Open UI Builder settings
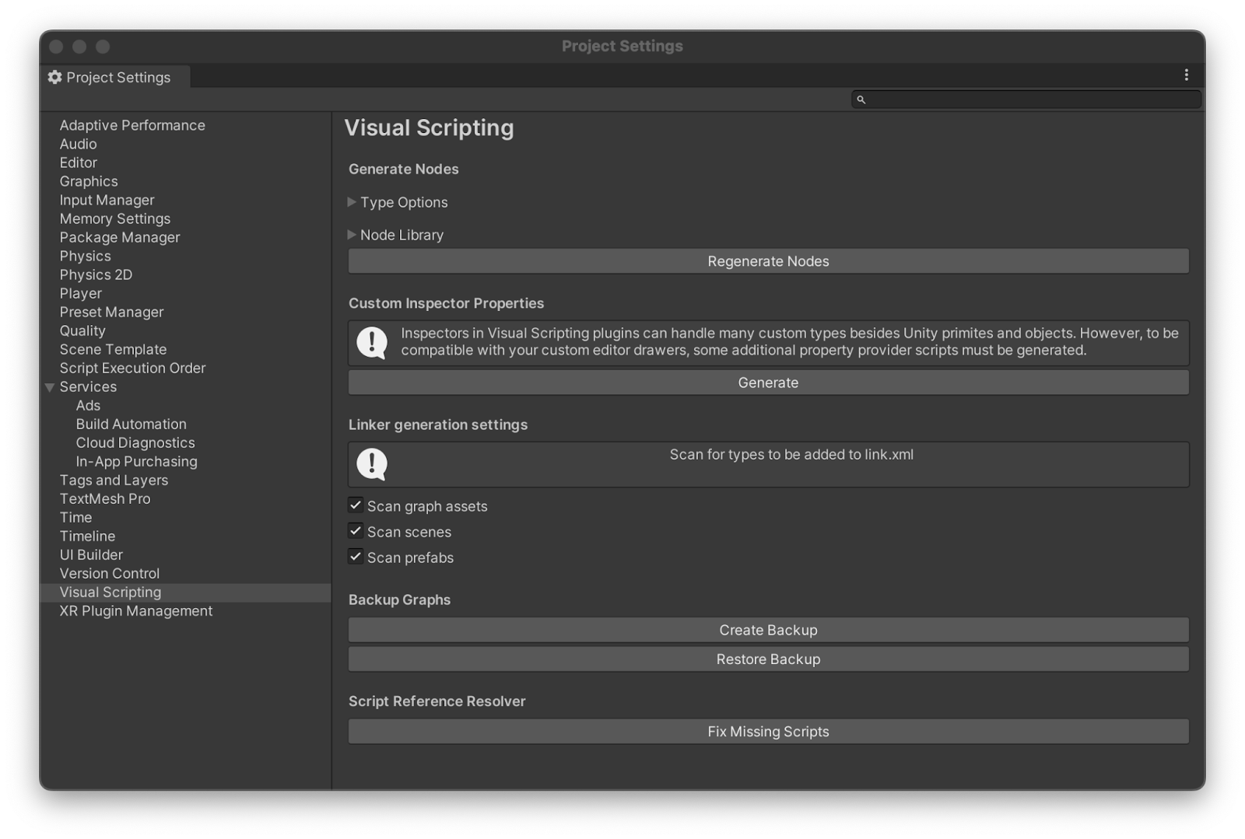The image size is (1245, 839). pos(91,554)
